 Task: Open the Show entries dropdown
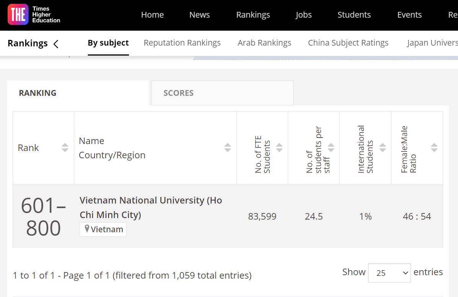(x=390, y=273)
